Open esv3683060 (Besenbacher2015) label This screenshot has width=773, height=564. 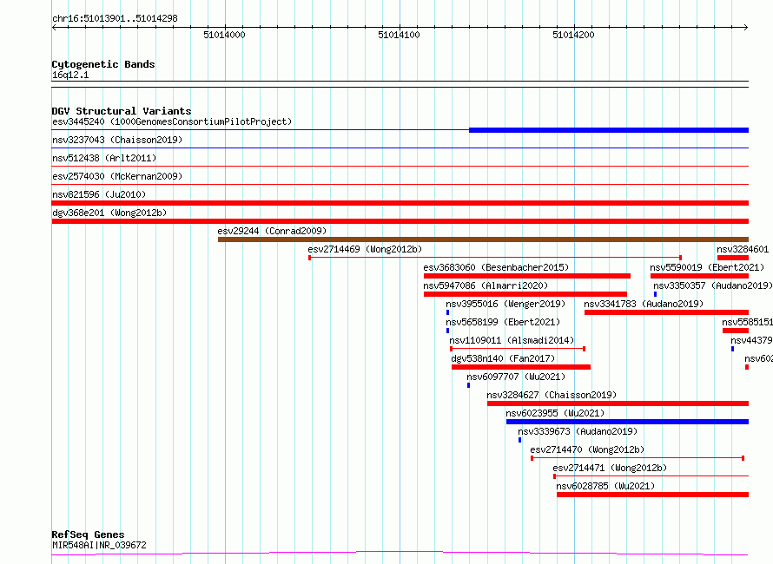[x=496, y=267]
